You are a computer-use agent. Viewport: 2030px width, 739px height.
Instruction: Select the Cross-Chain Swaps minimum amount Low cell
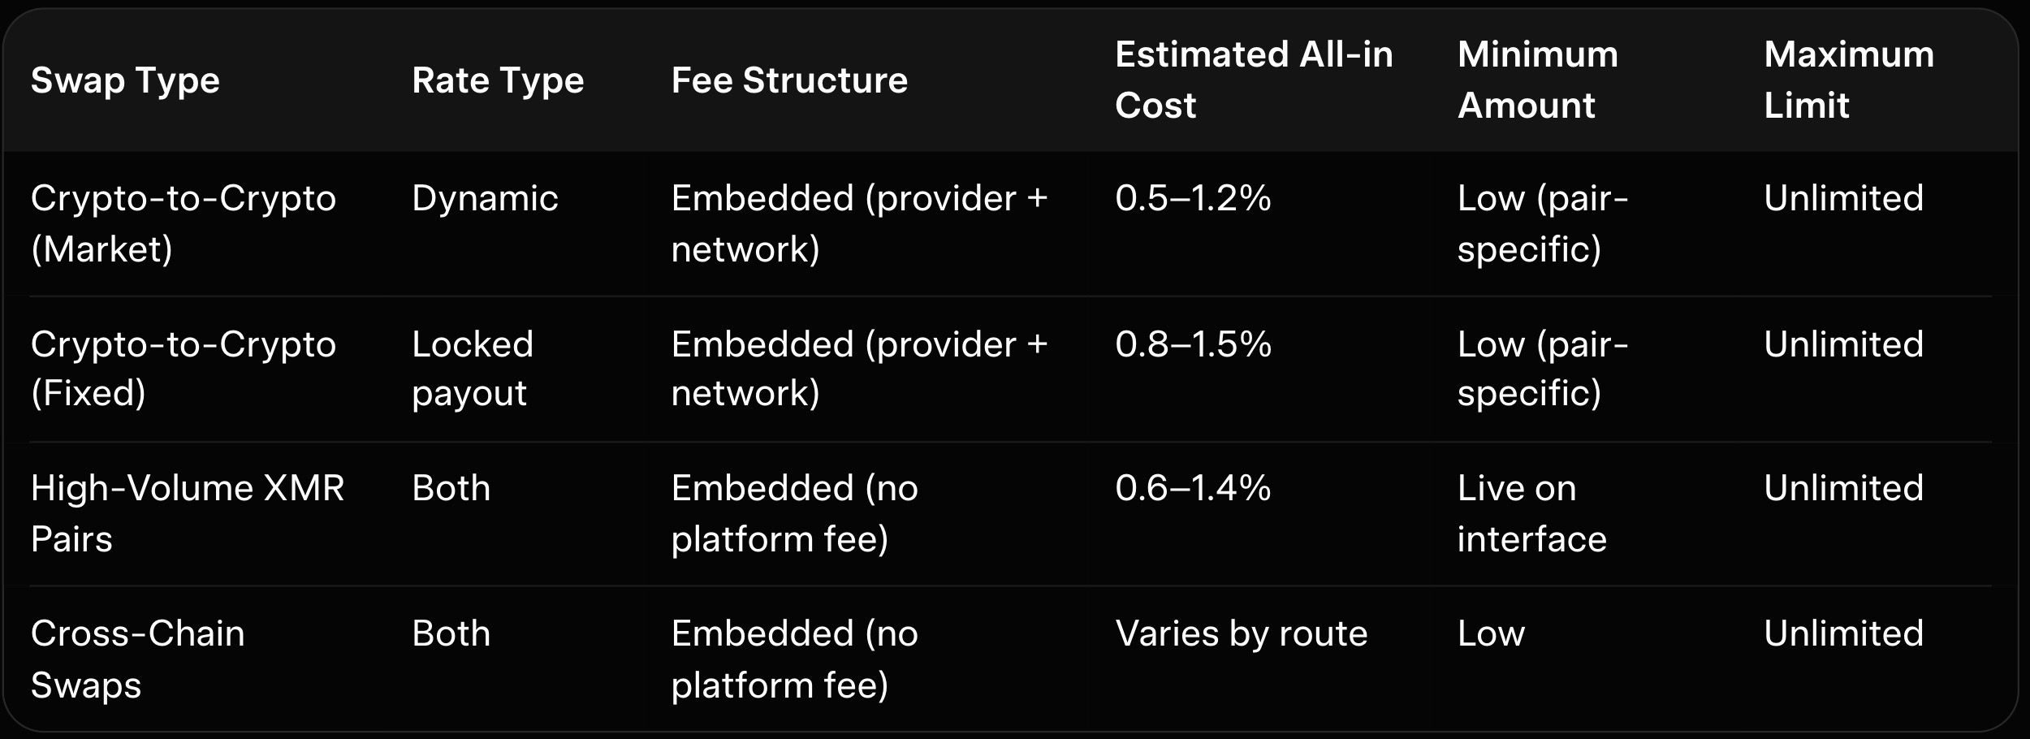[1491, 634]
